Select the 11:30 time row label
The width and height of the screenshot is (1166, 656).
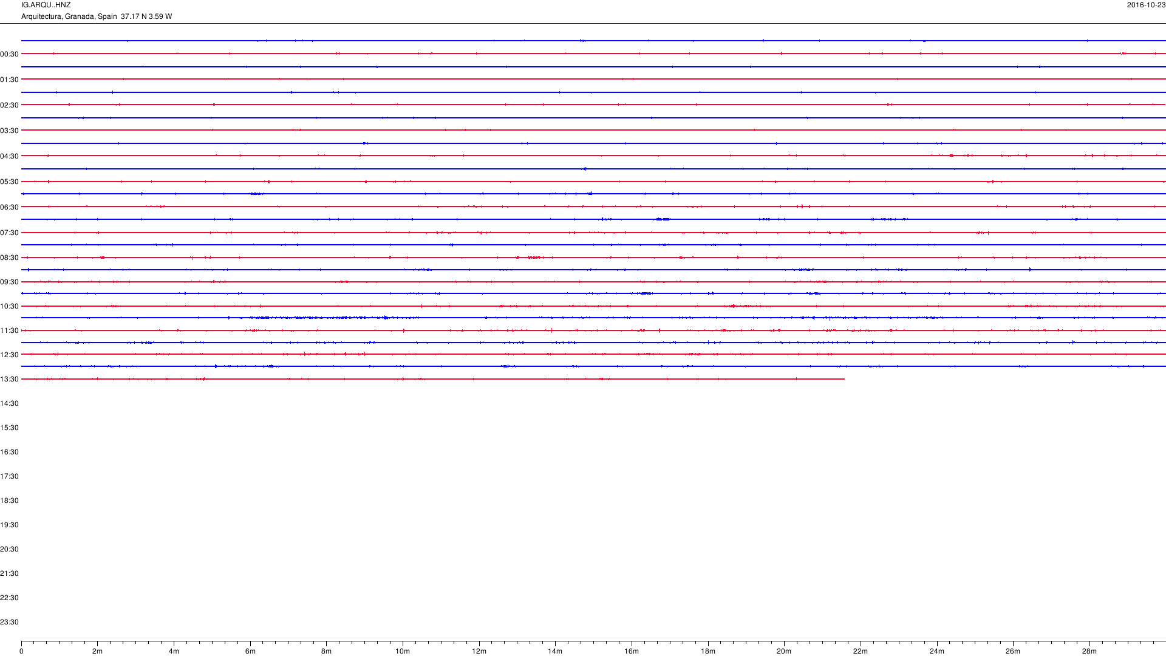tap(9, 330)
